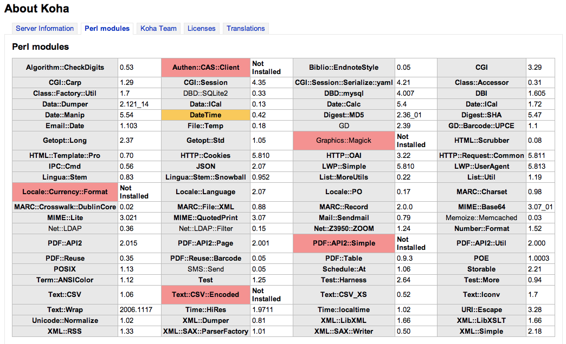This screenshot has width=566, height=344.
Task: Select the MARC::Crosswalk::DublinCore cell
Action: tap(65, 207)
